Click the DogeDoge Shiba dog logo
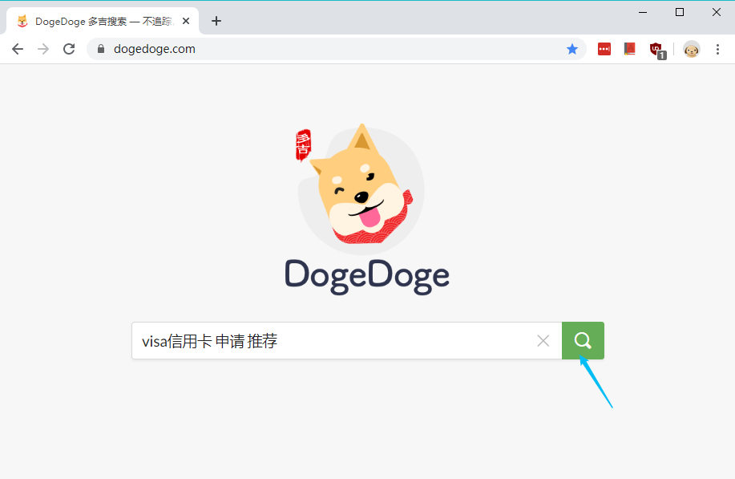 [360, 188]
